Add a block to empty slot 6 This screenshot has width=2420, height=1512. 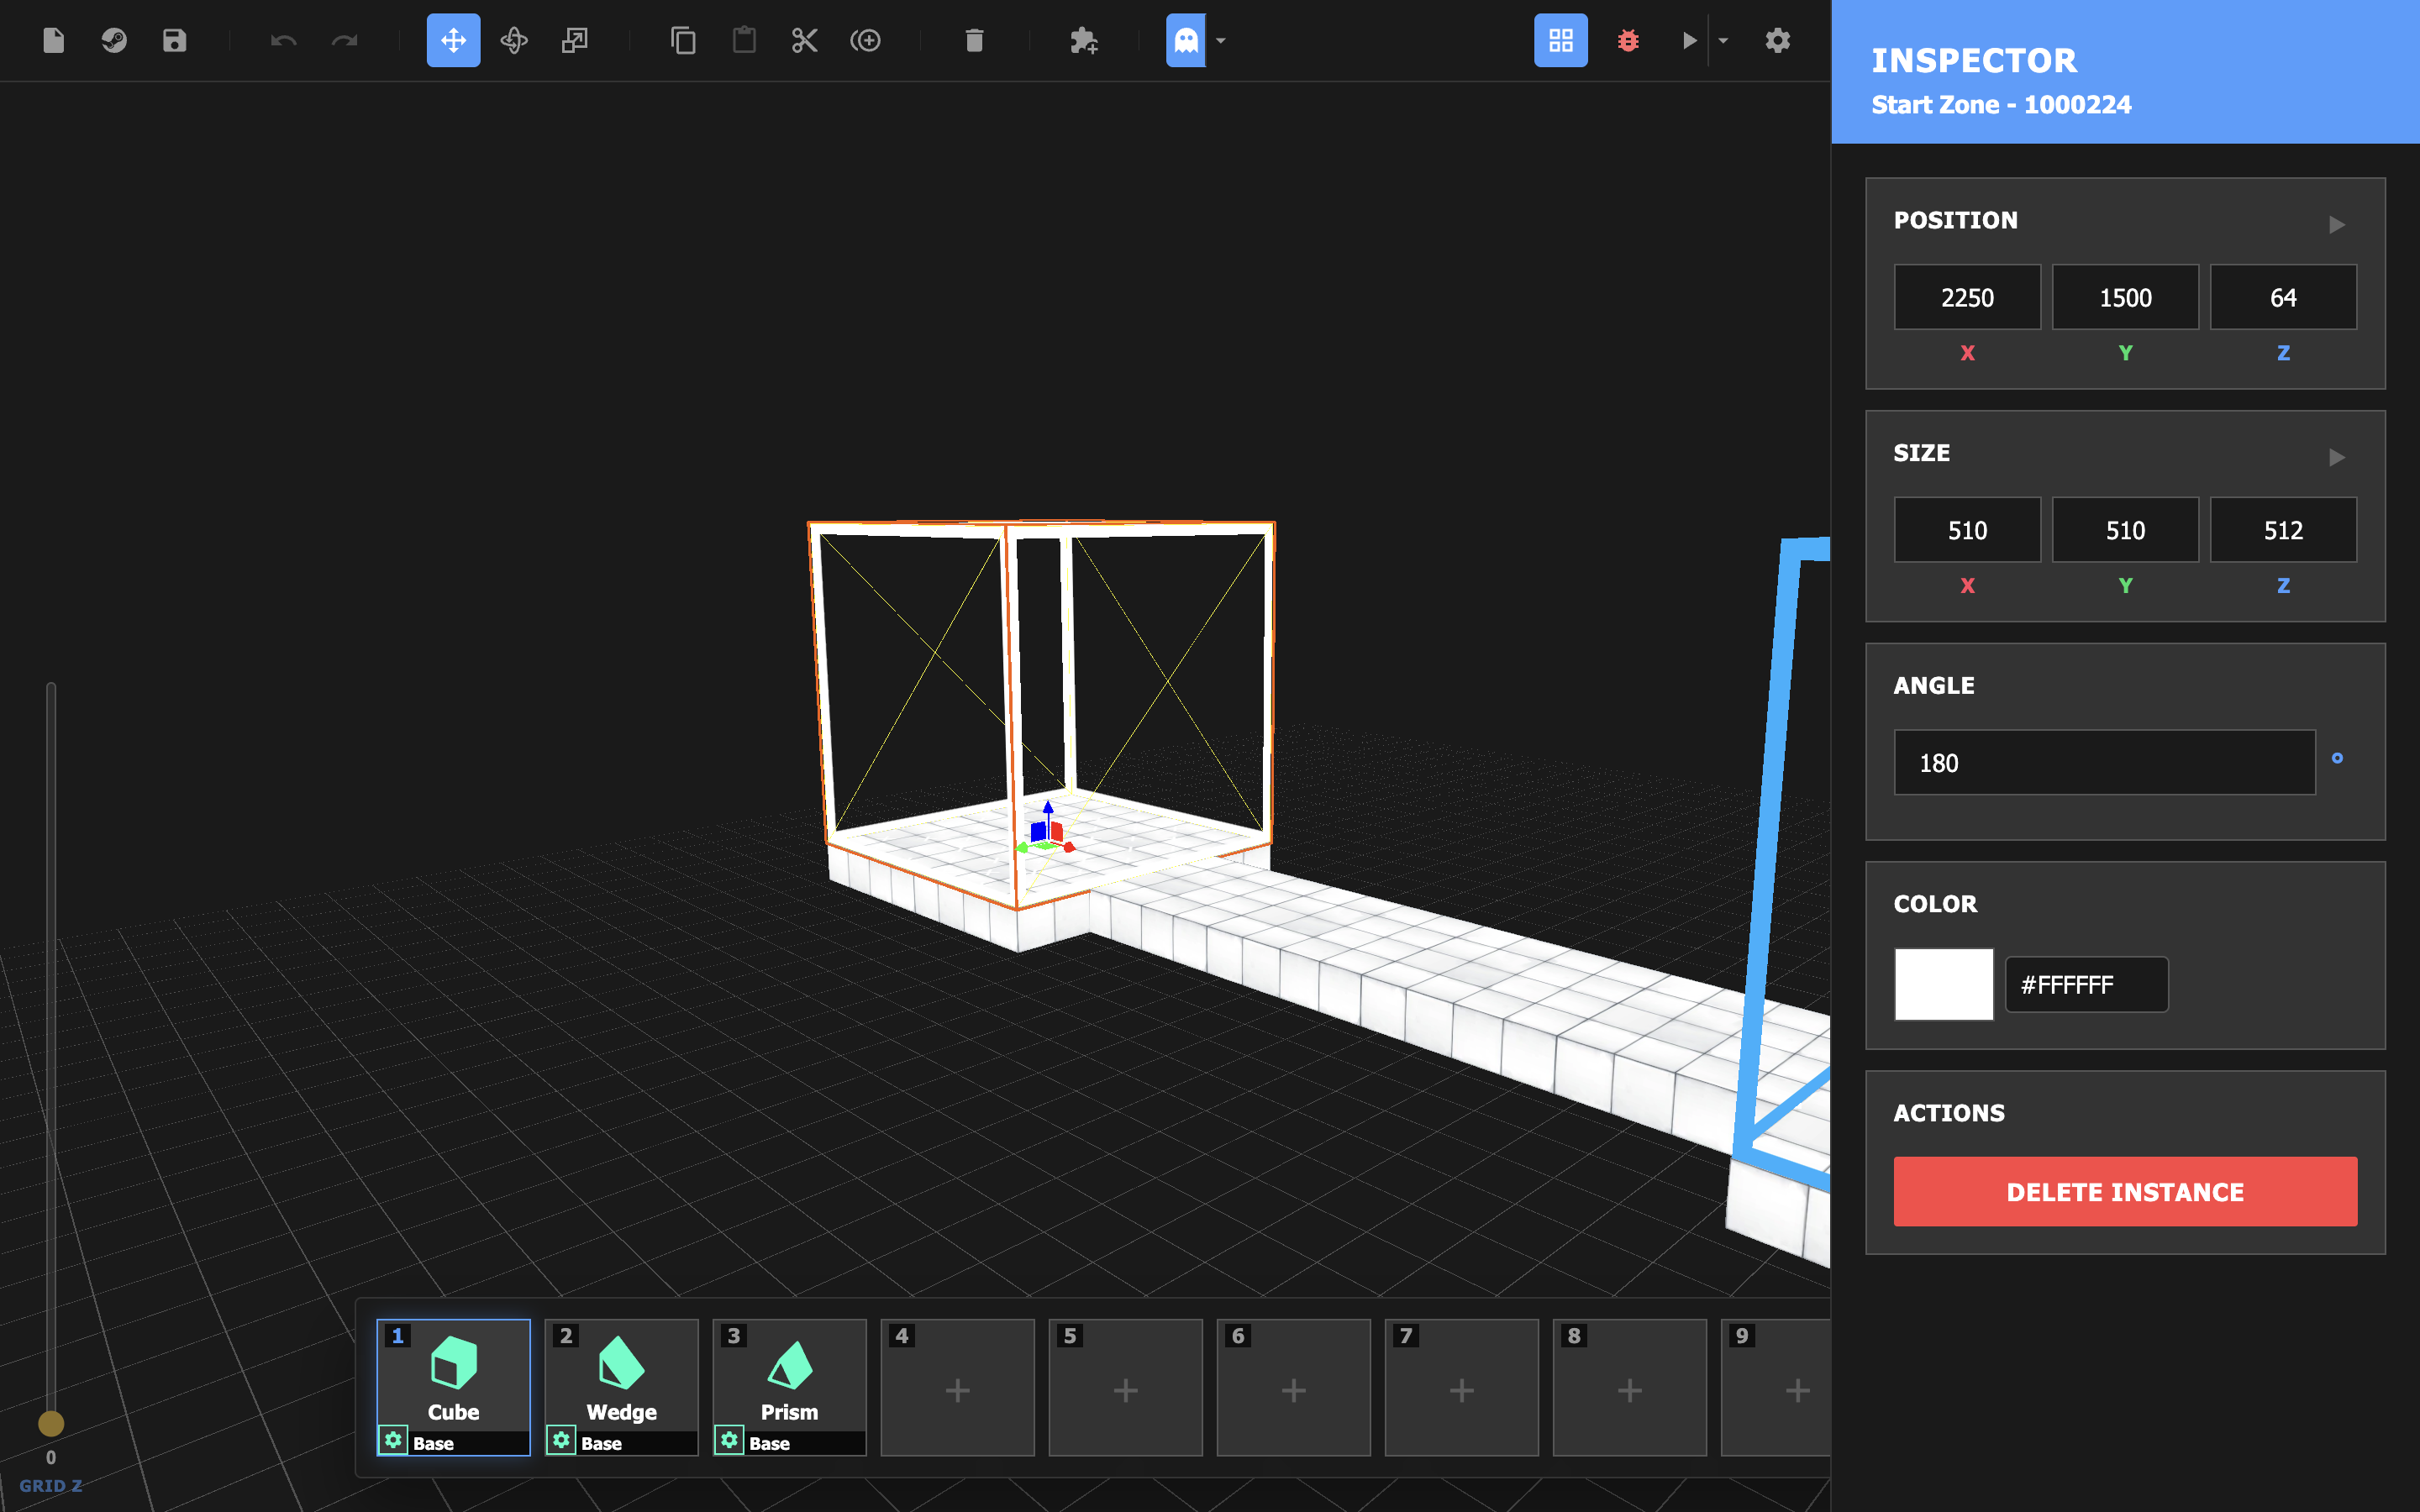[1293, 1388]
